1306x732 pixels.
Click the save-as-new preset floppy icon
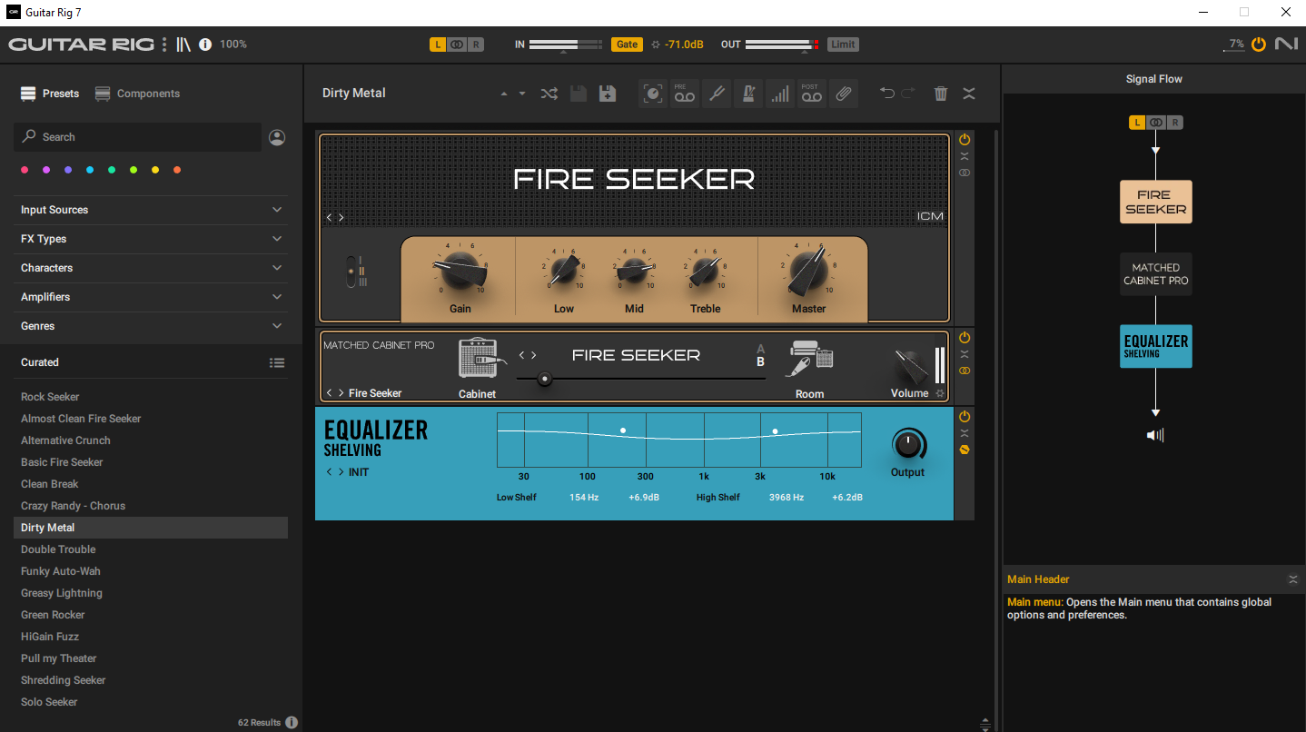(x=608, y=93)
